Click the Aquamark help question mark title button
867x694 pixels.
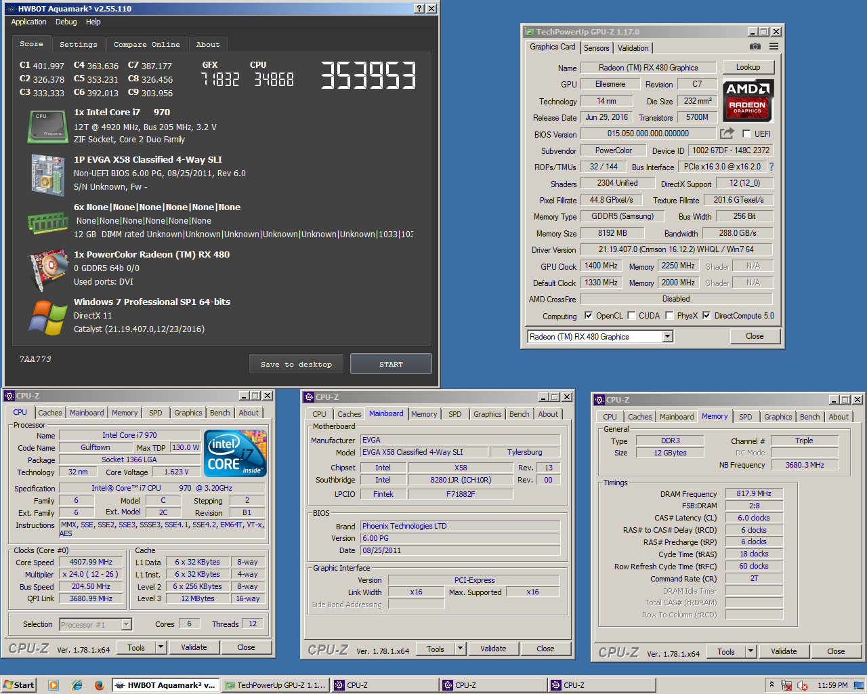(x=419, y=8)
